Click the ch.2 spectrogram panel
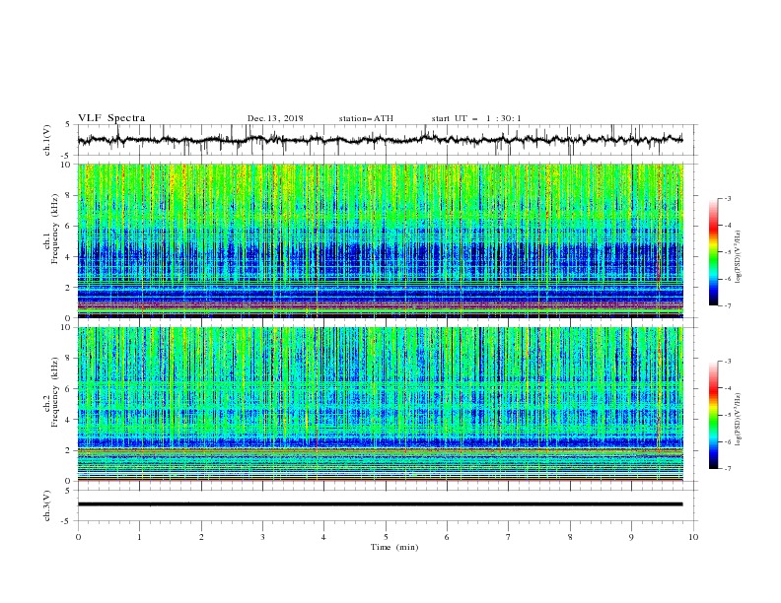The image size is (781, 603). (x=380, y=404)
